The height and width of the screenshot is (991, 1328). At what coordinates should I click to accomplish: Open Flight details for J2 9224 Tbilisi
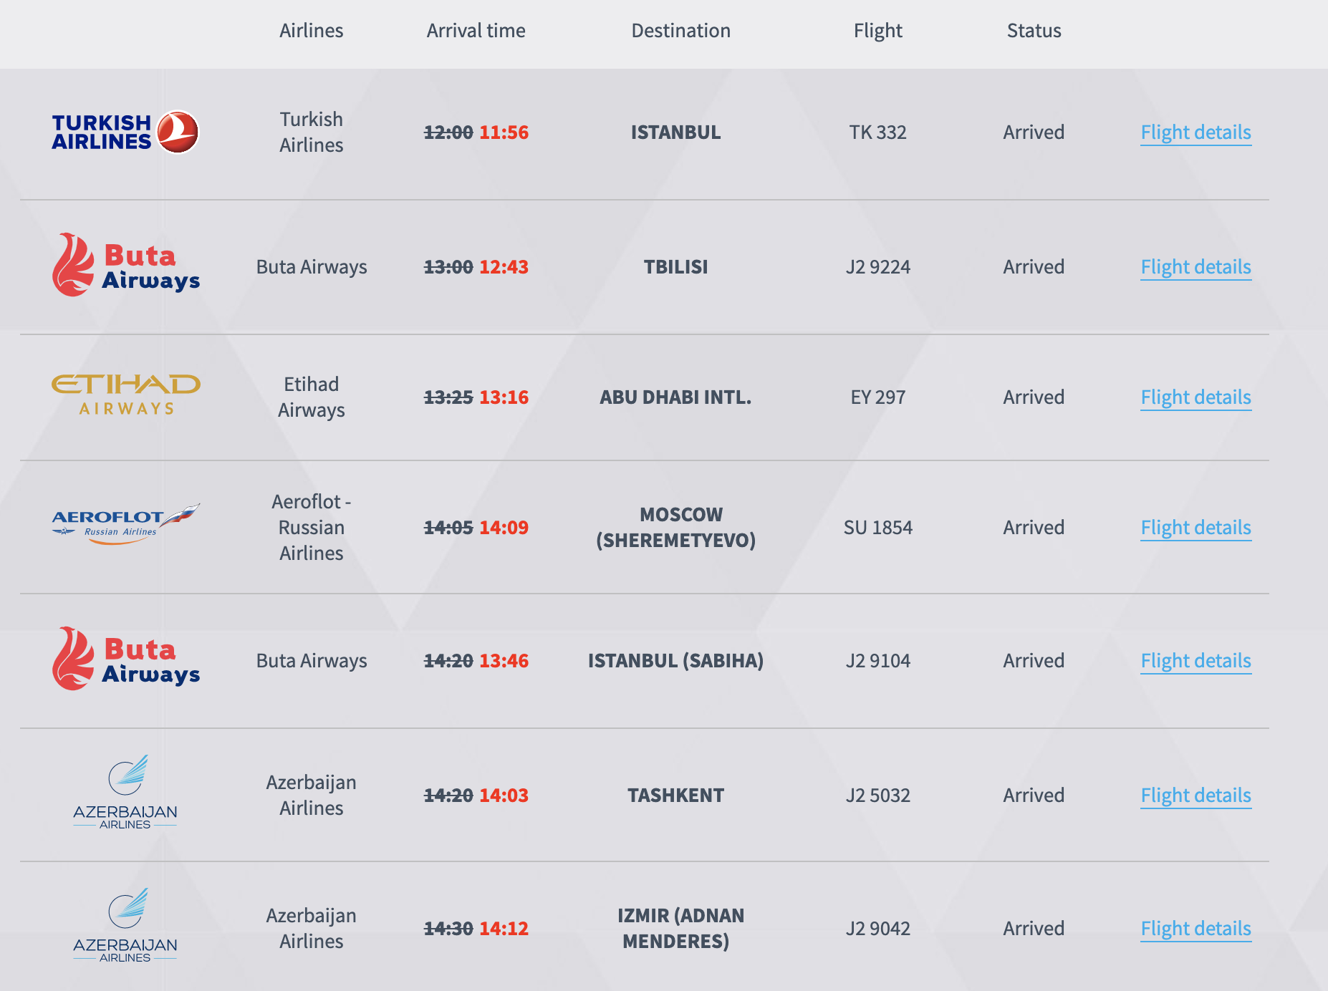(1195, 267)
